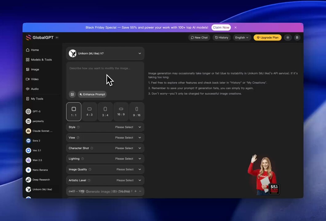Screen dimensions: 326x221
Task: Click the GlobalGPT logo
Action: pyautogui.click(x=39, y=37)
